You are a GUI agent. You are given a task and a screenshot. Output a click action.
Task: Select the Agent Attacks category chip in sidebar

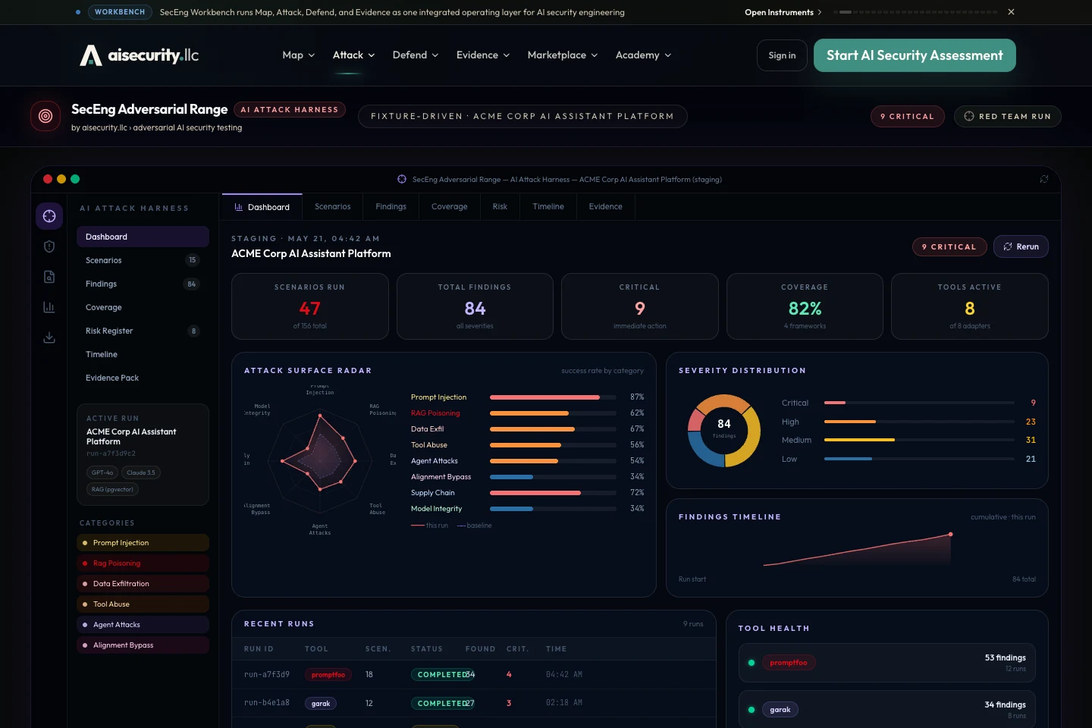143,625
